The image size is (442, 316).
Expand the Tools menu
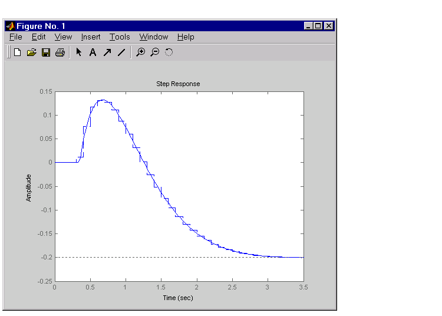pos(120,37)
